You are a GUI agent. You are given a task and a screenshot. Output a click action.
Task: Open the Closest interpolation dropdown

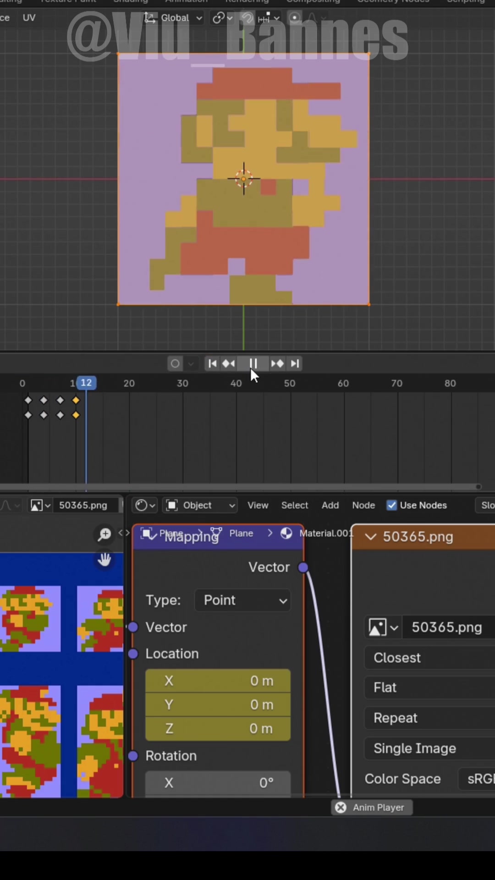[x=429, y=658]
